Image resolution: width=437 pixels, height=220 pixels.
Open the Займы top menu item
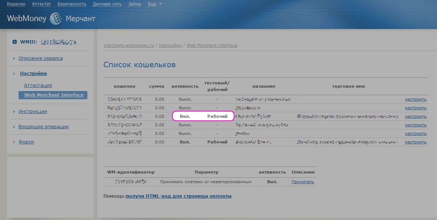(x=135, y=4)
